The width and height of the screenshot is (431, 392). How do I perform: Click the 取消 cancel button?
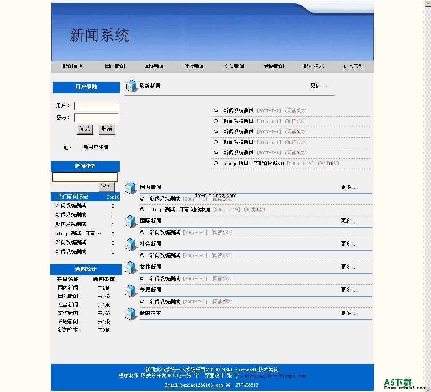click(x=107, y=129)
